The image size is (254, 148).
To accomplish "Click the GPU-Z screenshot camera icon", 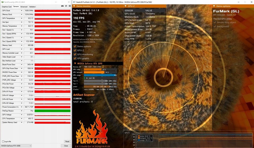I will pyautogui.click(x=62, y=6).
